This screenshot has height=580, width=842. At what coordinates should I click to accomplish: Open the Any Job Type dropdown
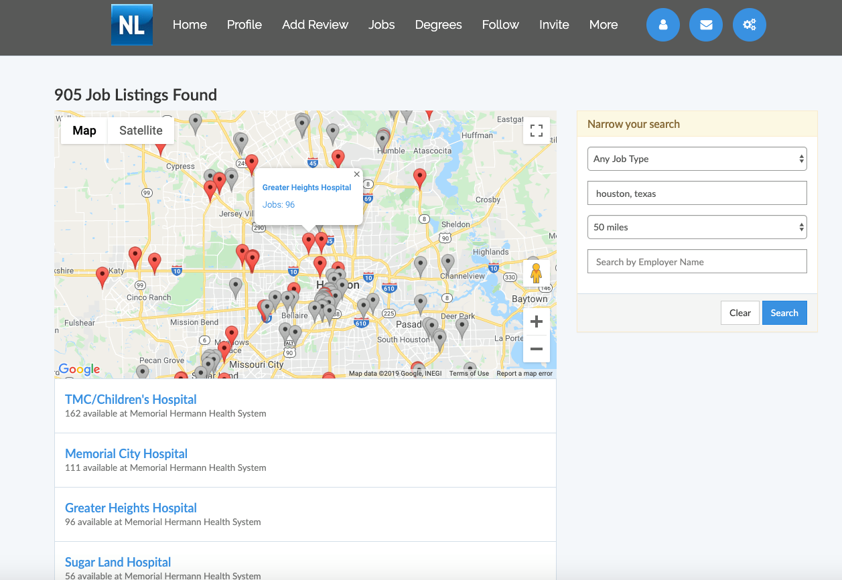click(697, 159)
